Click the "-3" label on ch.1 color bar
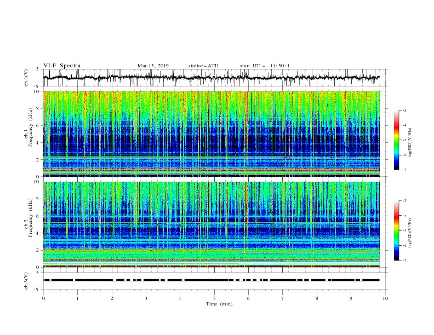 click(404, 110)
